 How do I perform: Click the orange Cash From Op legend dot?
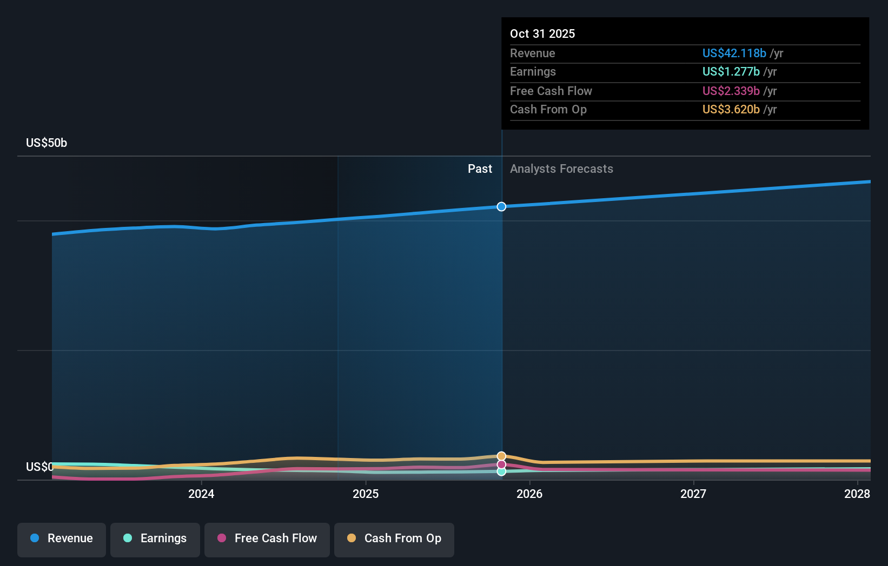(352, 538)
